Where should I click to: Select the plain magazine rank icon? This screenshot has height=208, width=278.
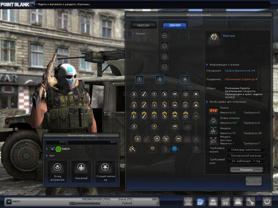click(175, 94)
